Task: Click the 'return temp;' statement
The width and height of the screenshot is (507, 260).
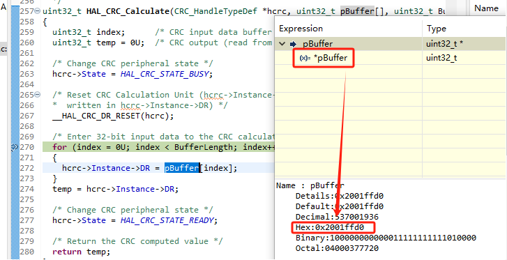Action: [82, 252]
